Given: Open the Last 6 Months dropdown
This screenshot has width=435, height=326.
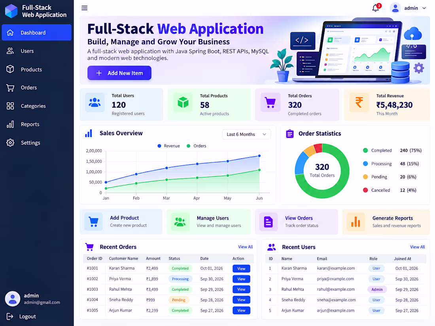Looking at the screenshot, I should click(x=246, y=134).
